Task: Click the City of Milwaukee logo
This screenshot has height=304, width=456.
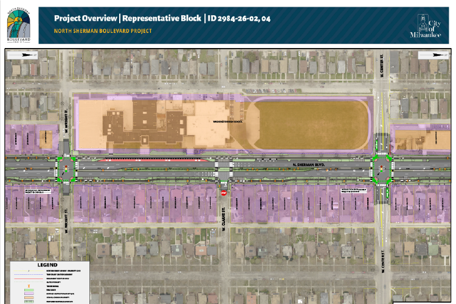Action: pos(426,26)
